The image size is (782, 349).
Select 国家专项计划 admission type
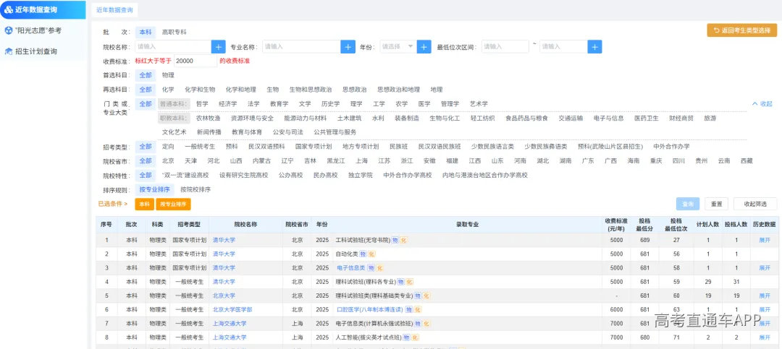[314, 147]
